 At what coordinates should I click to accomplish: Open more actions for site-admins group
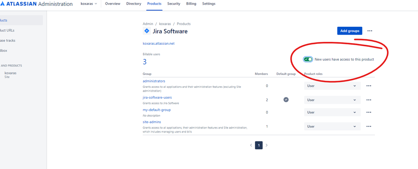[369, 126]
